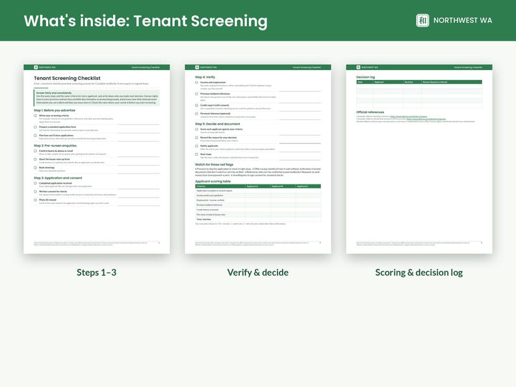Open the Scoring & decision log page preview
The width and height of the screenshot is (516, 387).
[x=419, y=159]
